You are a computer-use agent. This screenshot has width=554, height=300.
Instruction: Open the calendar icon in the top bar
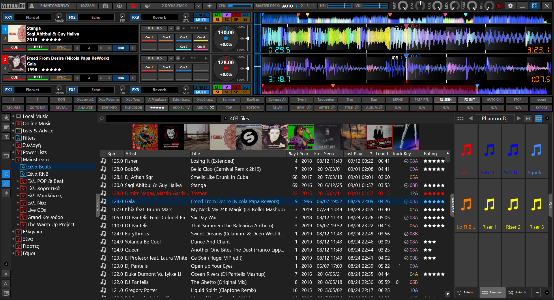click(x=106, y=6)
